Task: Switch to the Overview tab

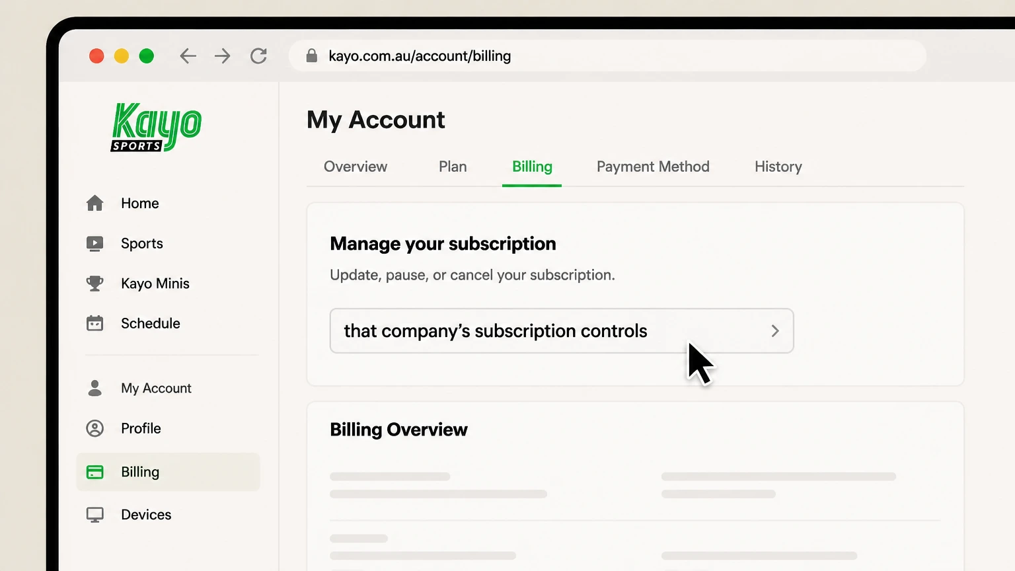Action: 356,167
